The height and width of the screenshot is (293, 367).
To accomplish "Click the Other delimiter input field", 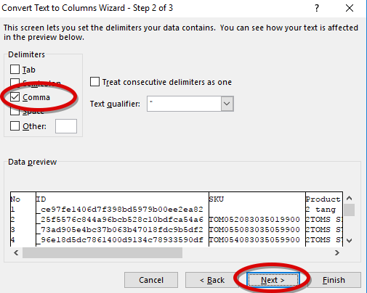I will 66,126.
